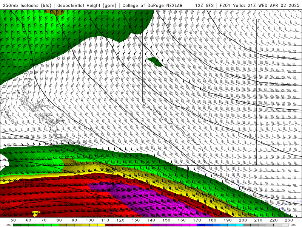
Task: Click the '200' colorbar label
Action: click(x=243, y=220)
